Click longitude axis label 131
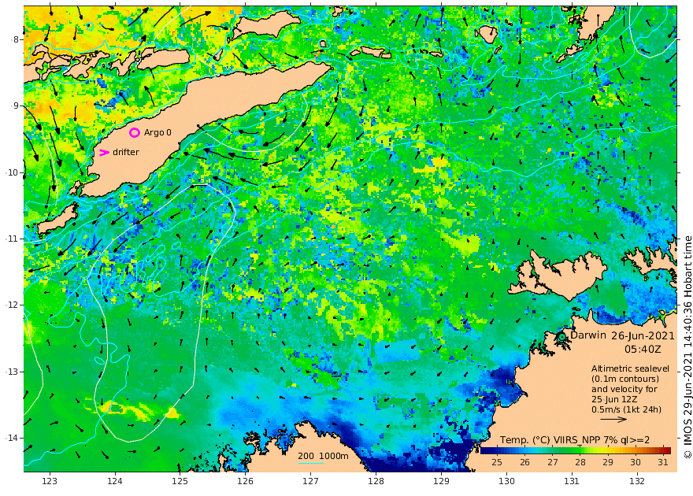 pyautogui.click(x=572, y=481)
